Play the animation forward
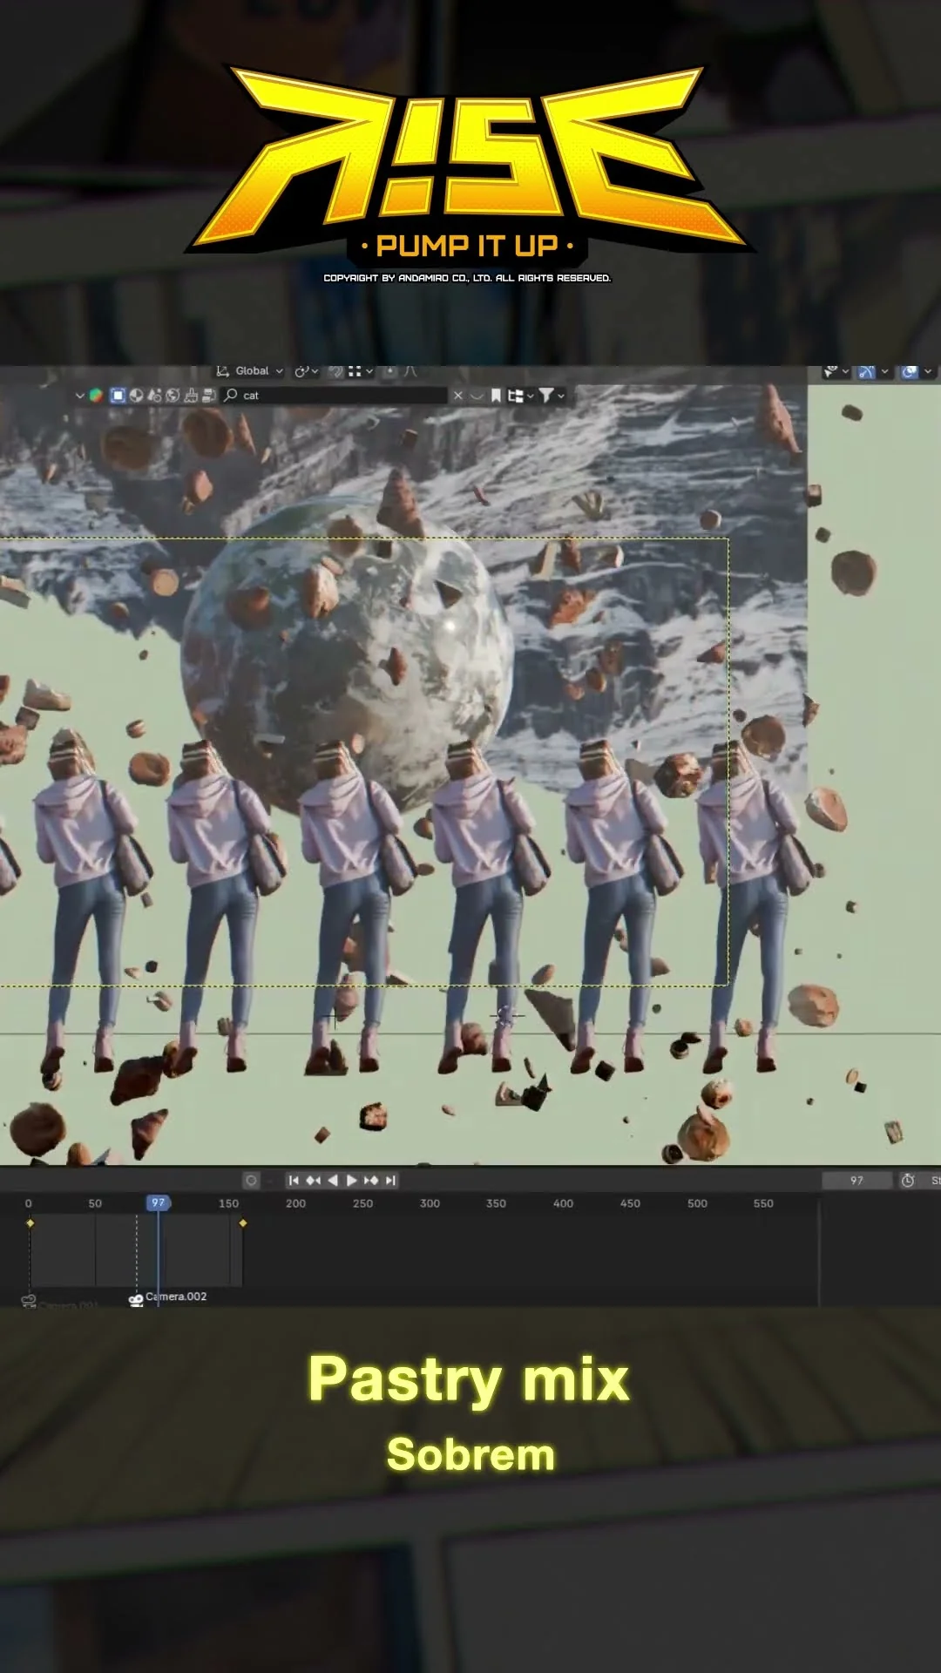 [x=351, y=1180]
